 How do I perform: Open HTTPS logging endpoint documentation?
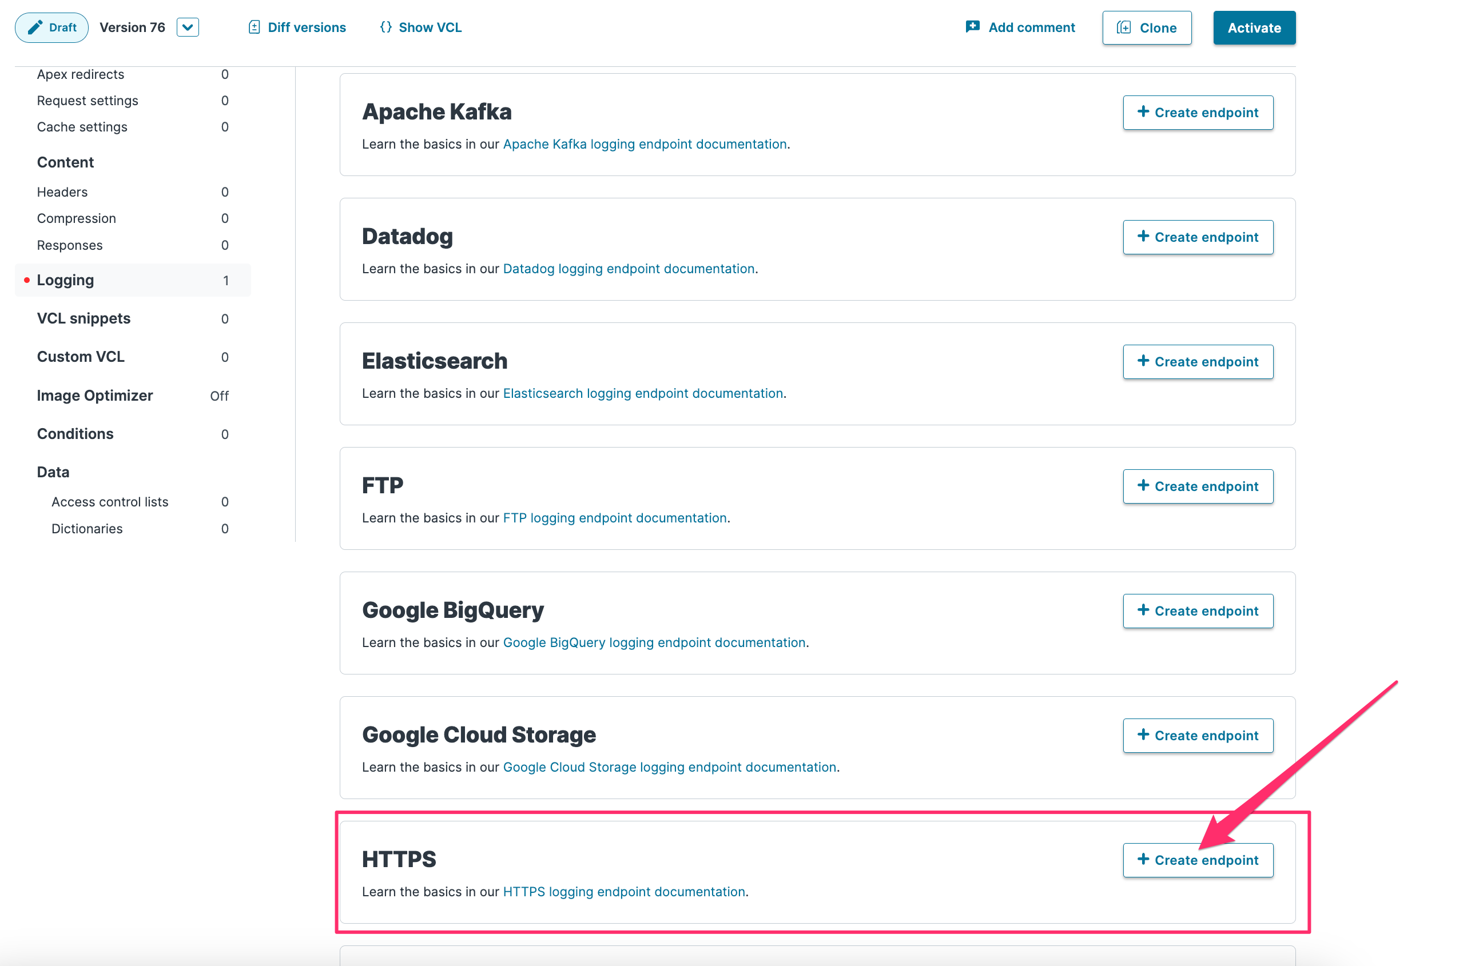point(624,892)
